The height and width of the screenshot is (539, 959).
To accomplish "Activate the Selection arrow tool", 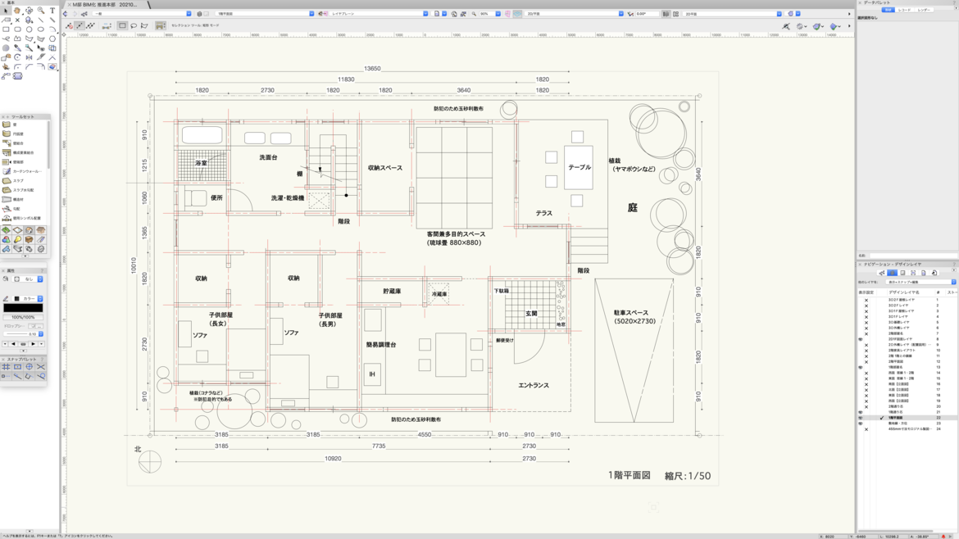I will point(6,11).
